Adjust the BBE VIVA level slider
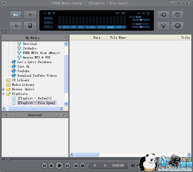Screen dimensions: 193x172 141,27
